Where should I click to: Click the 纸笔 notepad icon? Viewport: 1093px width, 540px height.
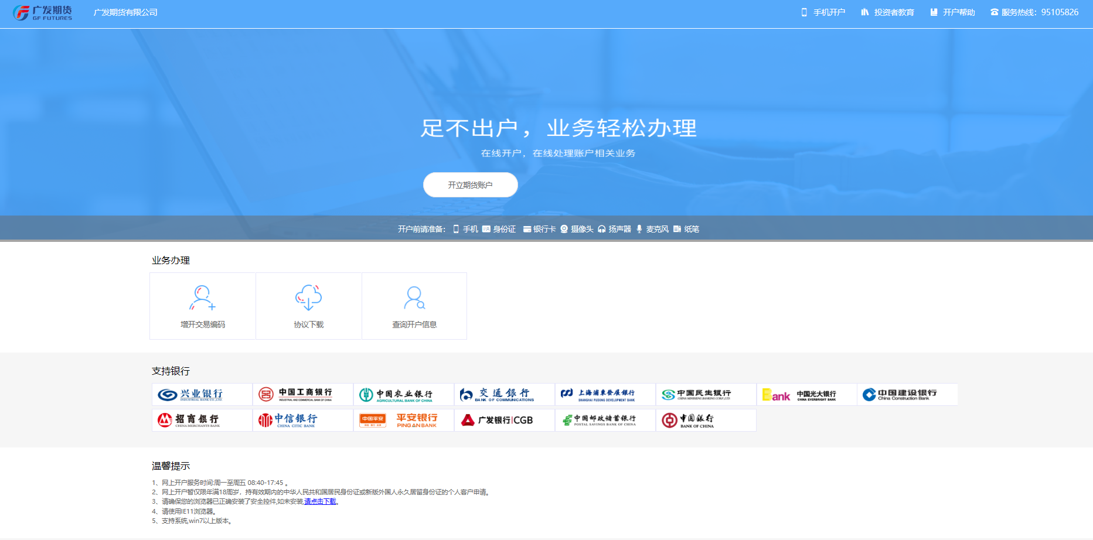click(677, 228)
